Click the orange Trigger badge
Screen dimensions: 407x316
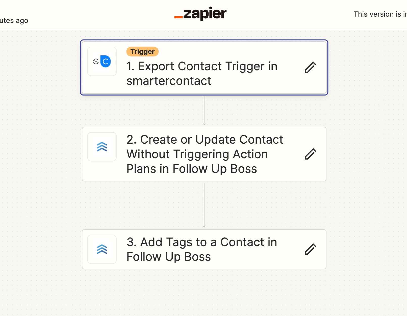click(142, 52)
